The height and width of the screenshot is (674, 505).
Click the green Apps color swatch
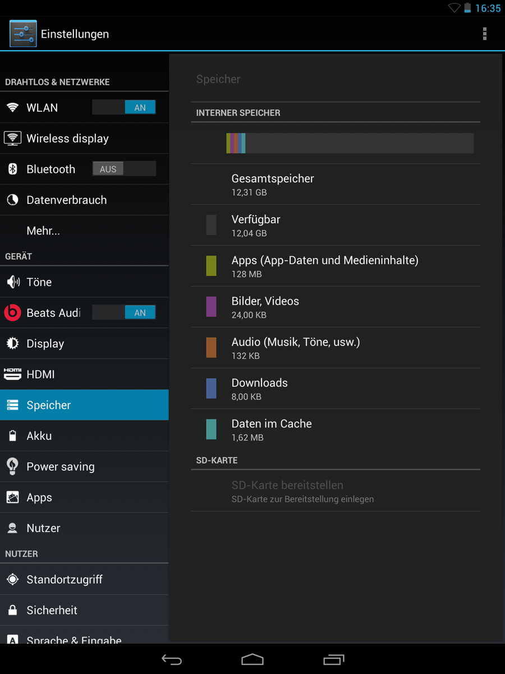[x=211, y=266]
